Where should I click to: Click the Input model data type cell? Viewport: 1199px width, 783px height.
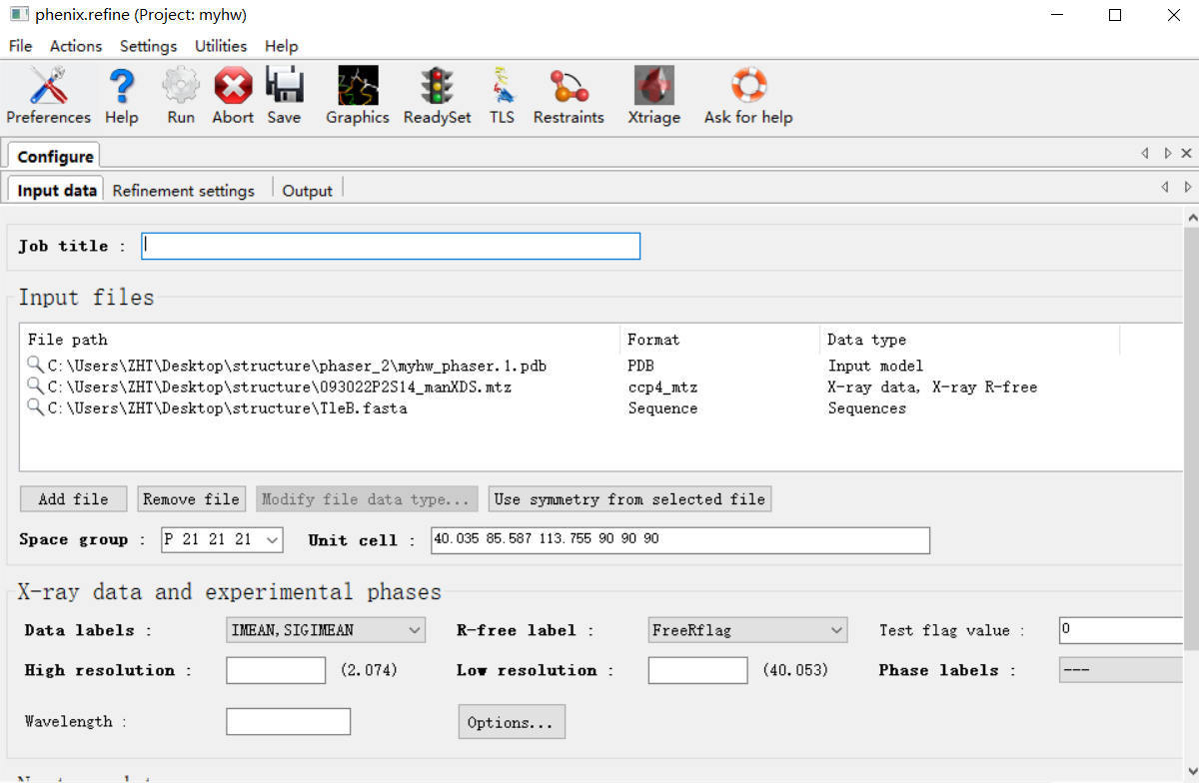(875, 366)
